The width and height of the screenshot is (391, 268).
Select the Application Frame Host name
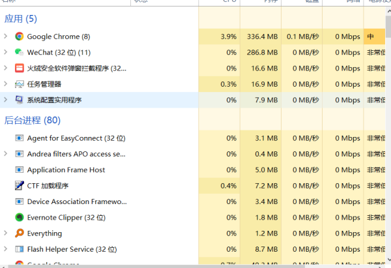(66, 170)
